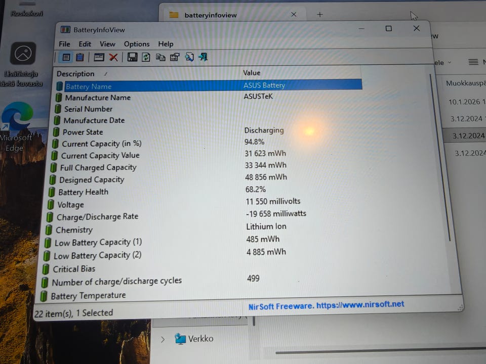Image resolution: width=486 pixels, height=364 pixels.
Task: Click the BatteryInfoView vertical scrollbar
Action: click(440, 157)
